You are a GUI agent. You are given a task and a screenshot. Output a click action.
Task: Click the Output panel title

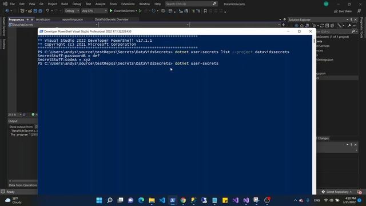click(x=13, y=121)
